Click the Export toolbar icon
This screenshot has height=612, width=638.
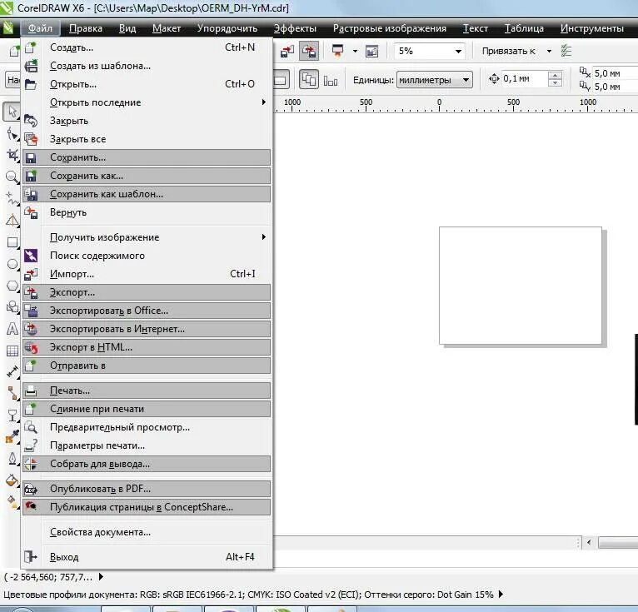[309, 52]
